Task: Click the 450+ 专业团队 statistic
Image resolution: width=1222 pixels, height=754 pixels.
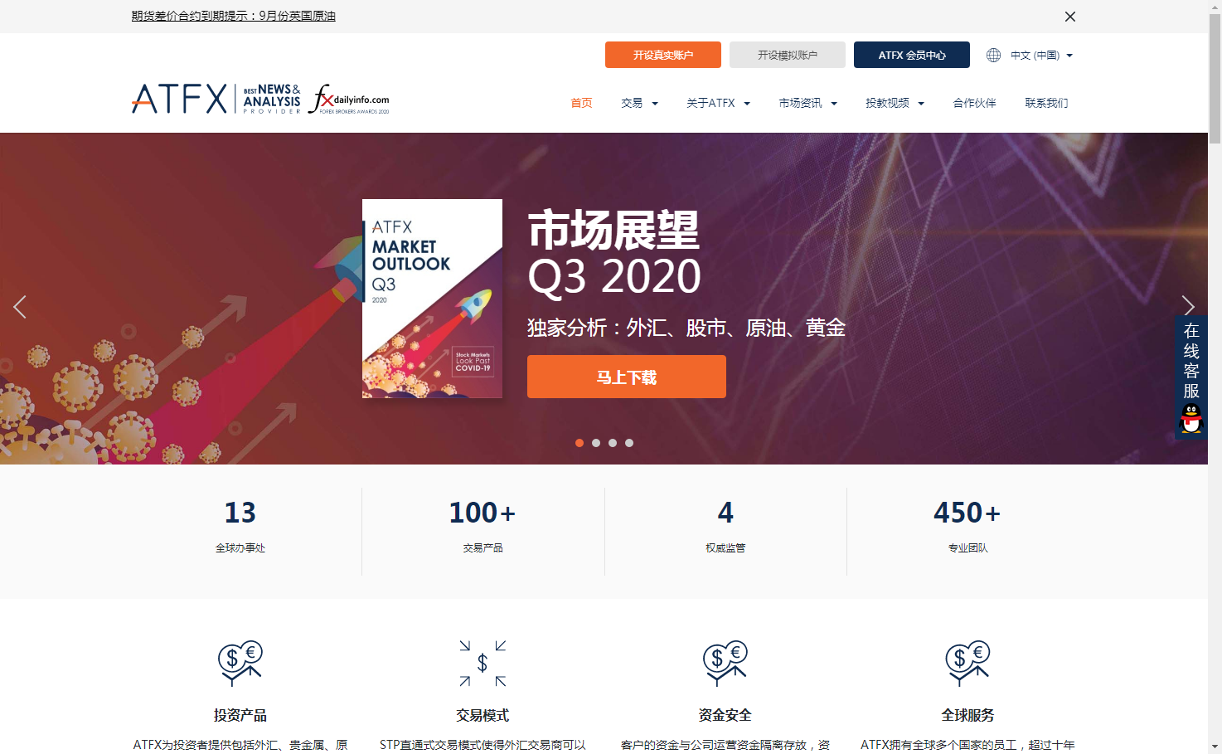Action: pos(967,527)
